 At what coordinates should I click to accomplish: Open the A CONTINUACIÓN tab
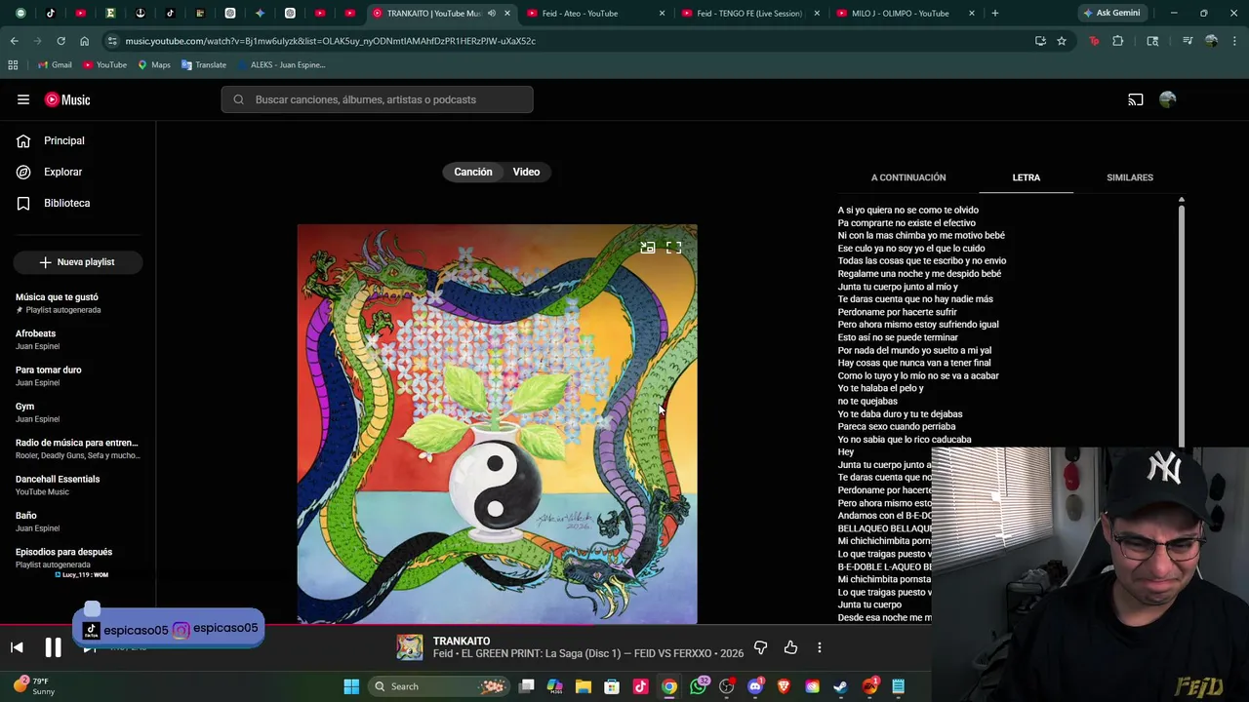pyautogui.click(x=908, y=177)
